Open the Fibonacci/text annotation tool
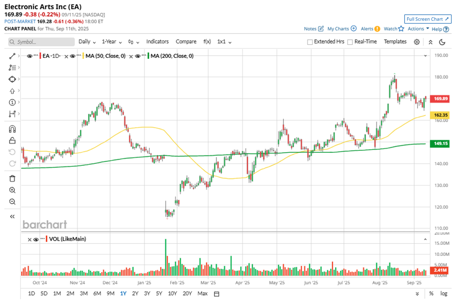454x303 pixels. pos(12,68)
